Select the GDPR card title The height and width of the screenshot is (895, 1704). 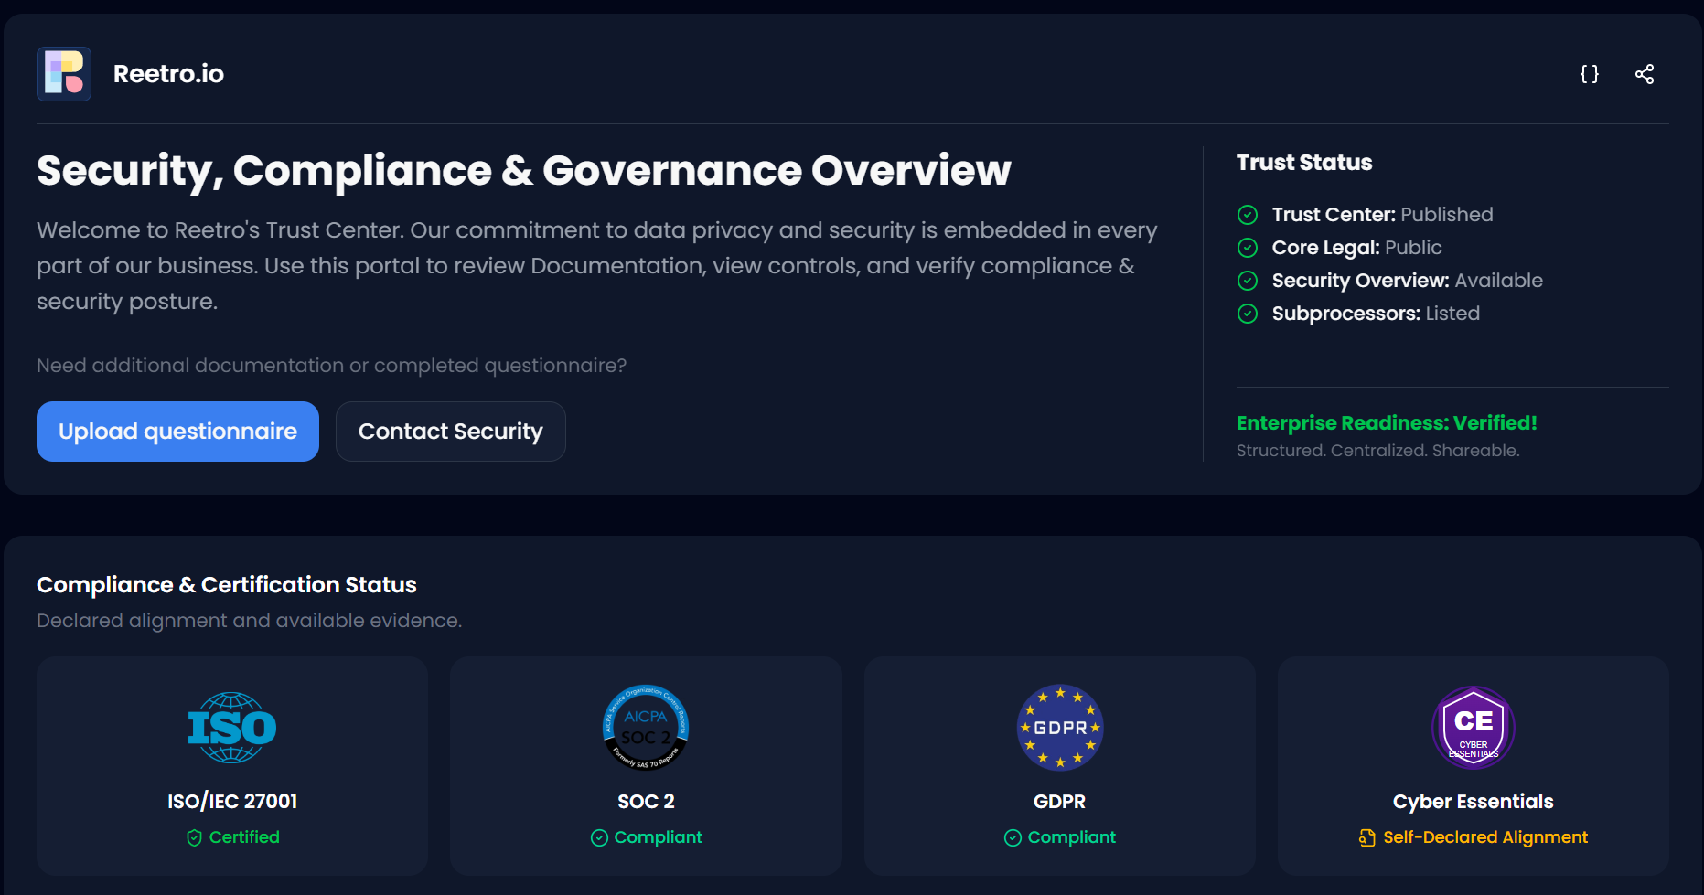(x=1059, y=802)
